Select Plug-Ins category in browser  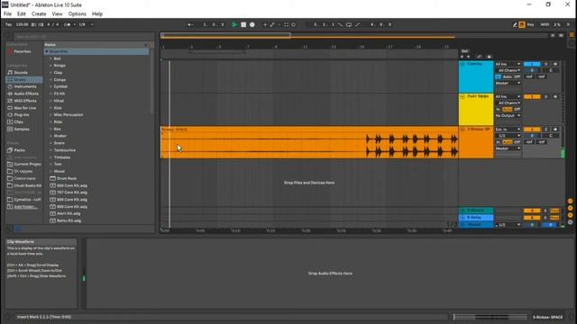coord(22,115)
